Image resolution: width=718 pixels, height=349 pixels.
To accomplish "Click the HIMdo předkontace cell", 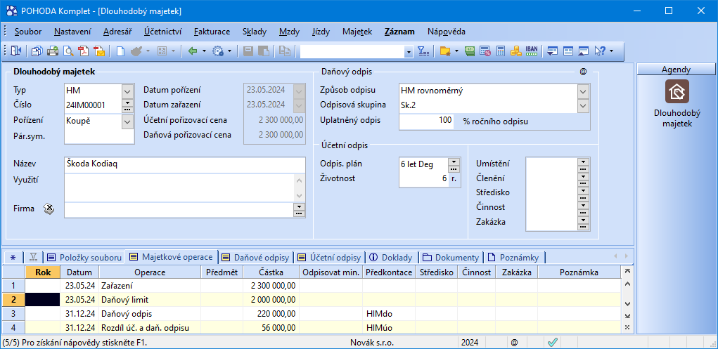I will 389,314.
